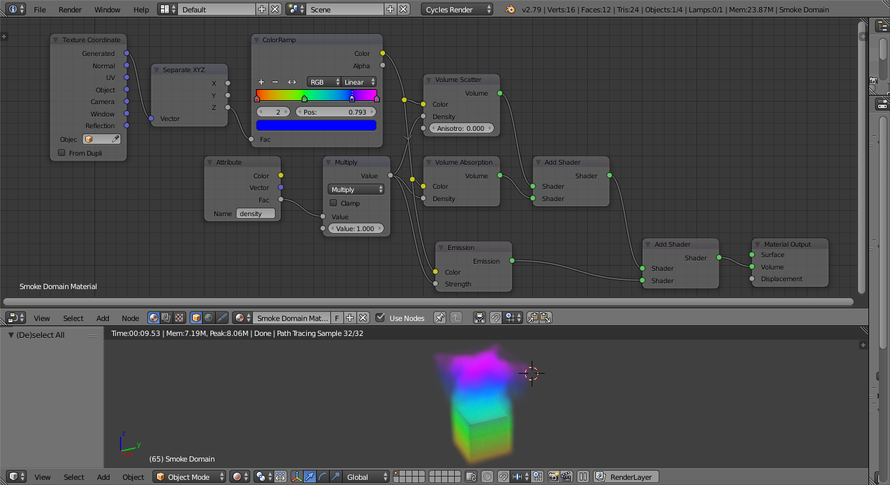
Task: Choose World shader type globe icon
Action: click(x=208, y=318)
